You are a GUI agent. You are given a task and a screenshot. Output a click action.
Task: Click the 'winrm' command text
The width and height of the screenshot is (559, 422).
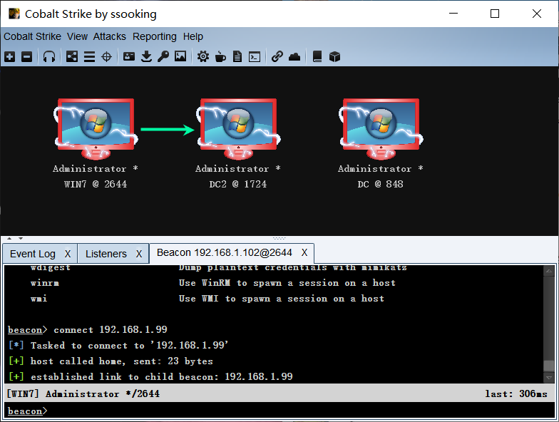(x=44, y=283)
